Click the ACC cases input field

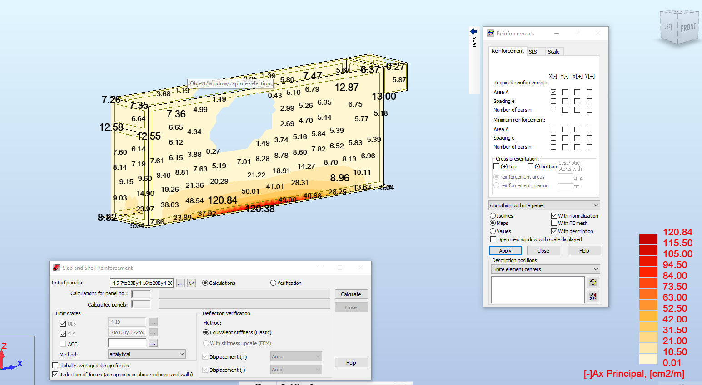click(127, 343)
